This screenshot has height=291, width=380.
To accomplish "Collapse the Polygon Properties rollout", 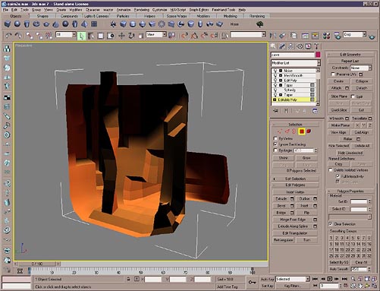I will 350,191.
